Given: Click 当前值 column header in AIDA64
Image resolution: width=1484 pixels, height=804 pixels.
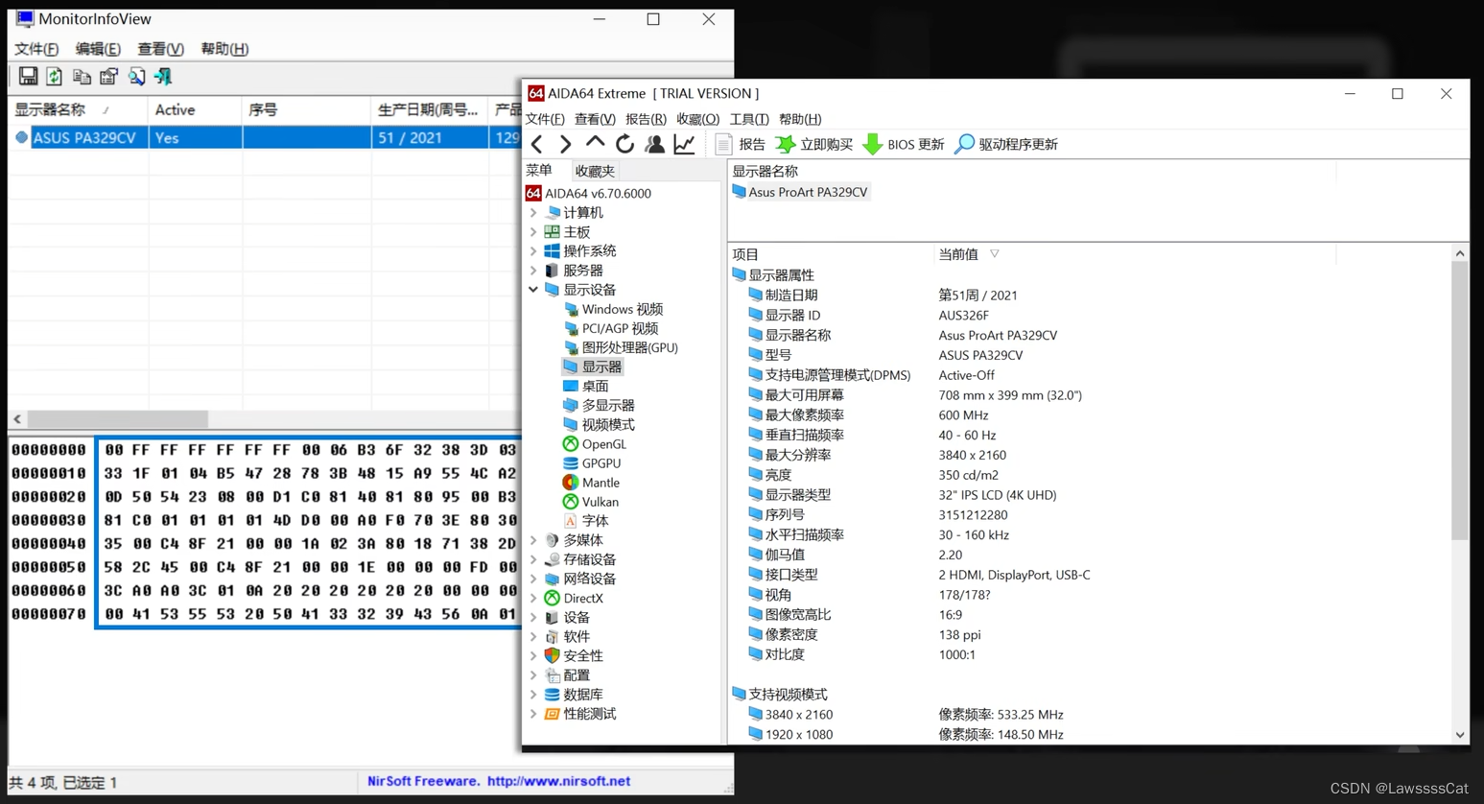Looking at the screenshot, I should point(1134,254).
